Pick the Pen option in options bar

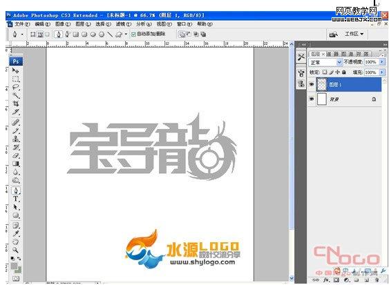[x=59, y=35]
